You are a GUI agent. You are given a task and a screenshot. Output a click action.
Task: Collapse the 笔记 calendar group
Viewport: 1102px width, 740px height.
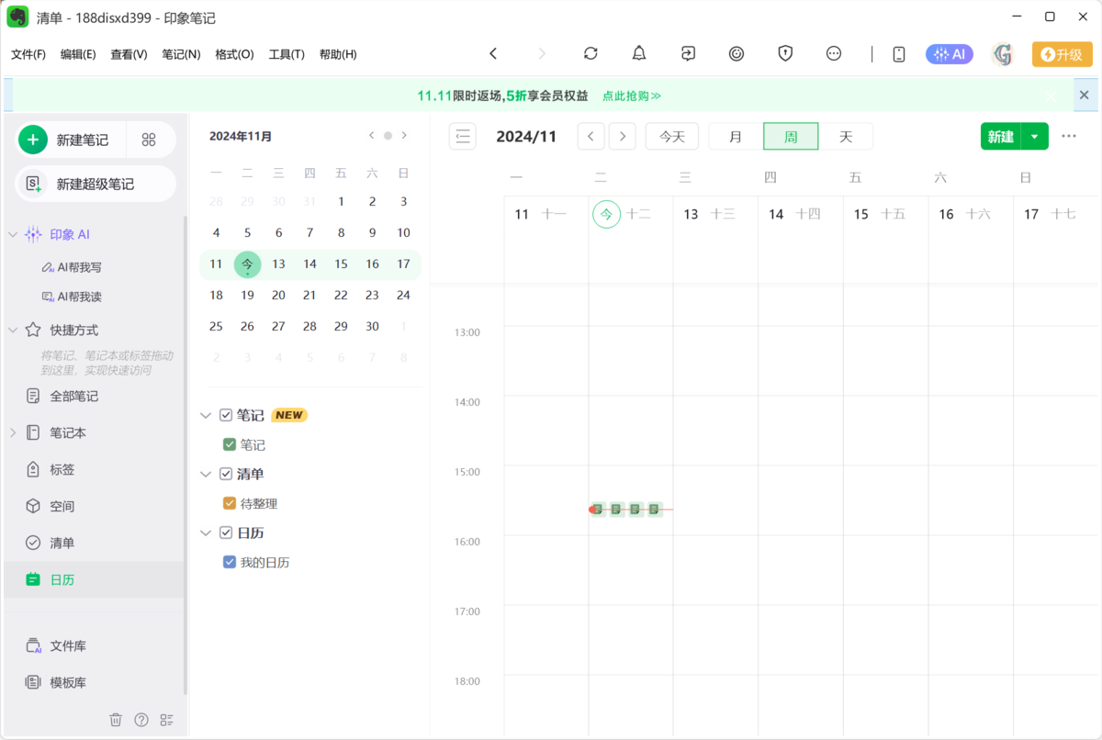pyautogui.click(x=206, y=415)
